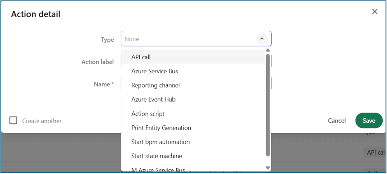This screenshot has width=387, height=174.
Task: Click the dropdown list scrollbar thumb
Action: (x=268, y=104)
